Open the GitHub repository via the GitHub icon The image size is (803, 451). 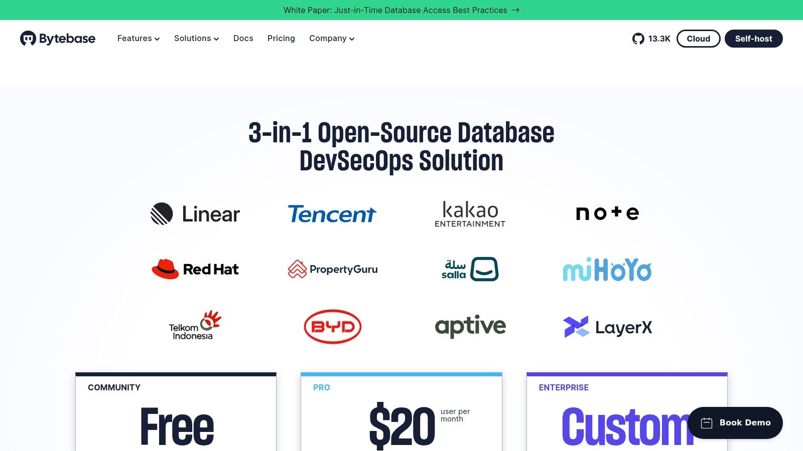(x=639, y=39)
